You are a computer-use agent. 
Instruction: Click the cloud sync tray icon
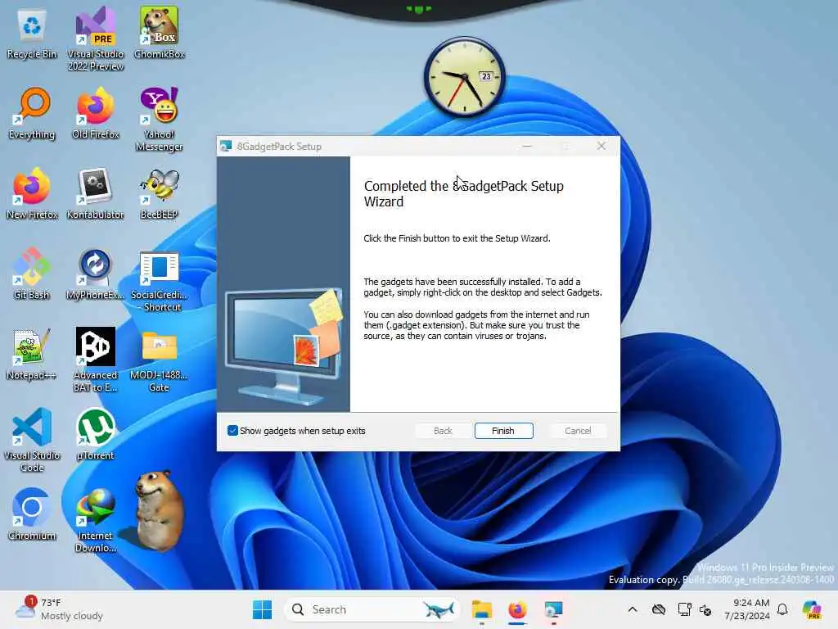pos(659,609)
